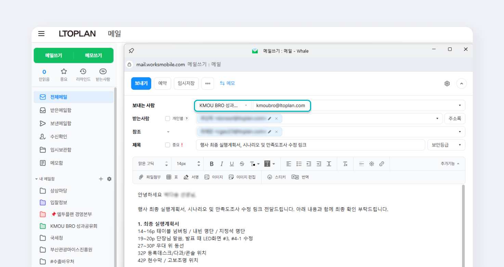Open the 주소록 address book
The image size is (504, 267).
click(x=455, y=118)
